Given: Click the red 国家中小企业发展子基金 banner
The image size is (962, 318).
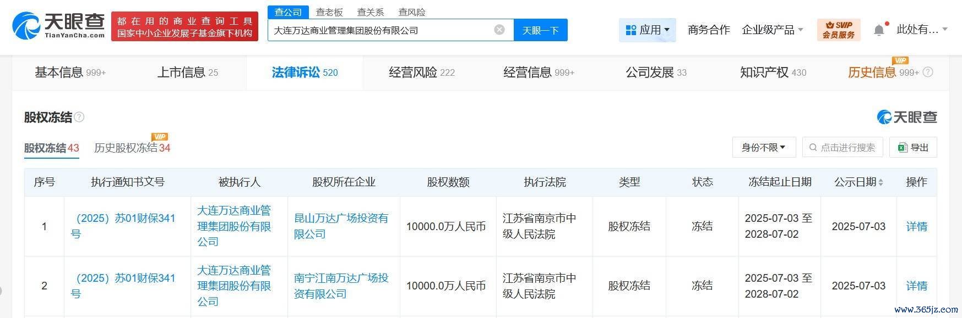Looking at the screenshot, I should pyautogui.click(x=184, y=27).
